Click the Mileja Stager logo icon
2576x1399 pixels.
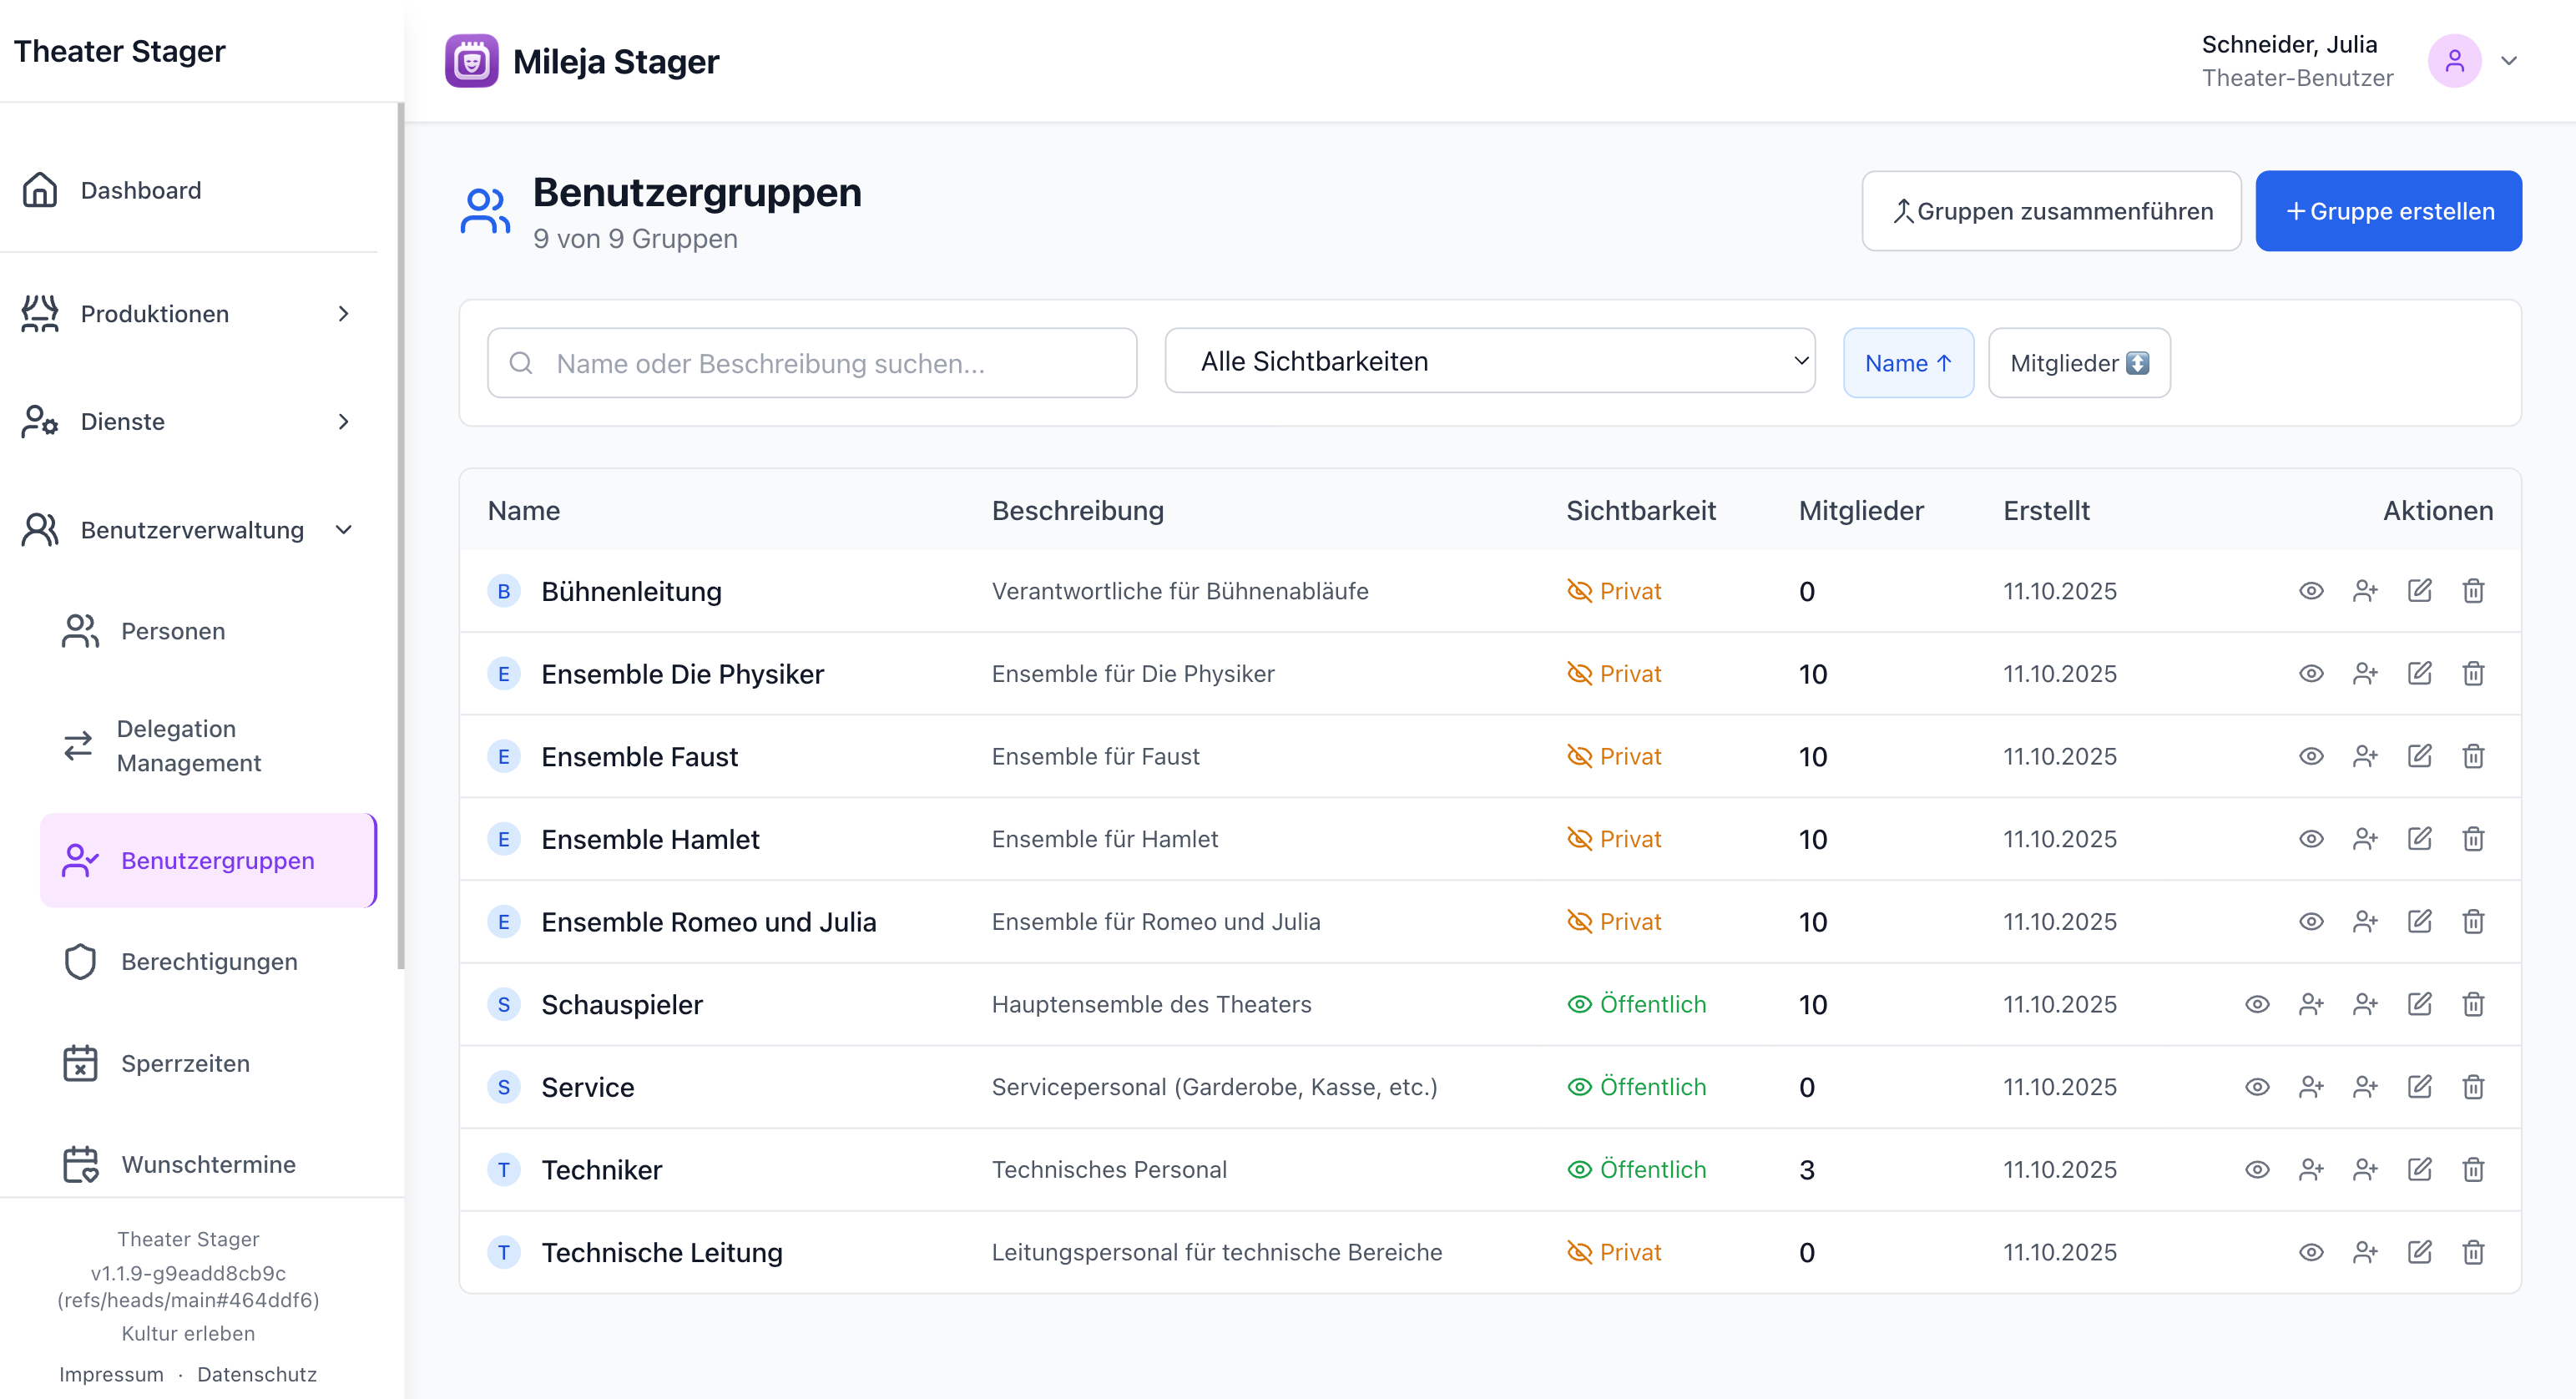(471, 61)
